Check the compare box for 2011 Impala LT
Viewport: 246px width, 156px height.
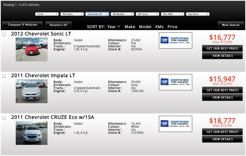(x=4, y=76)
